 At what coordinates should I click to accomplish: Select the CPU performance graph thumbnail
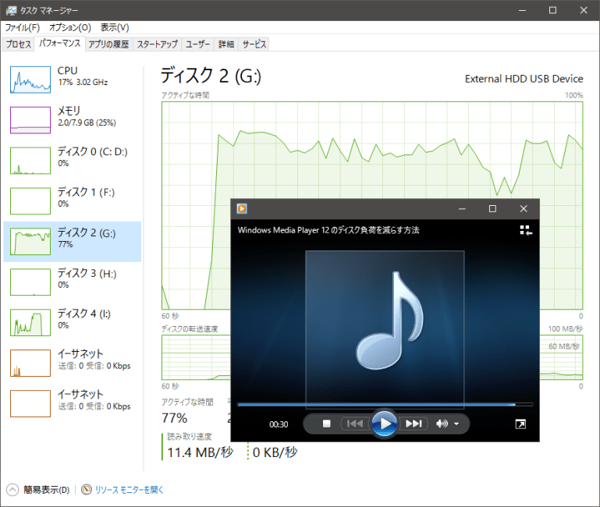[x=30, y=80]
